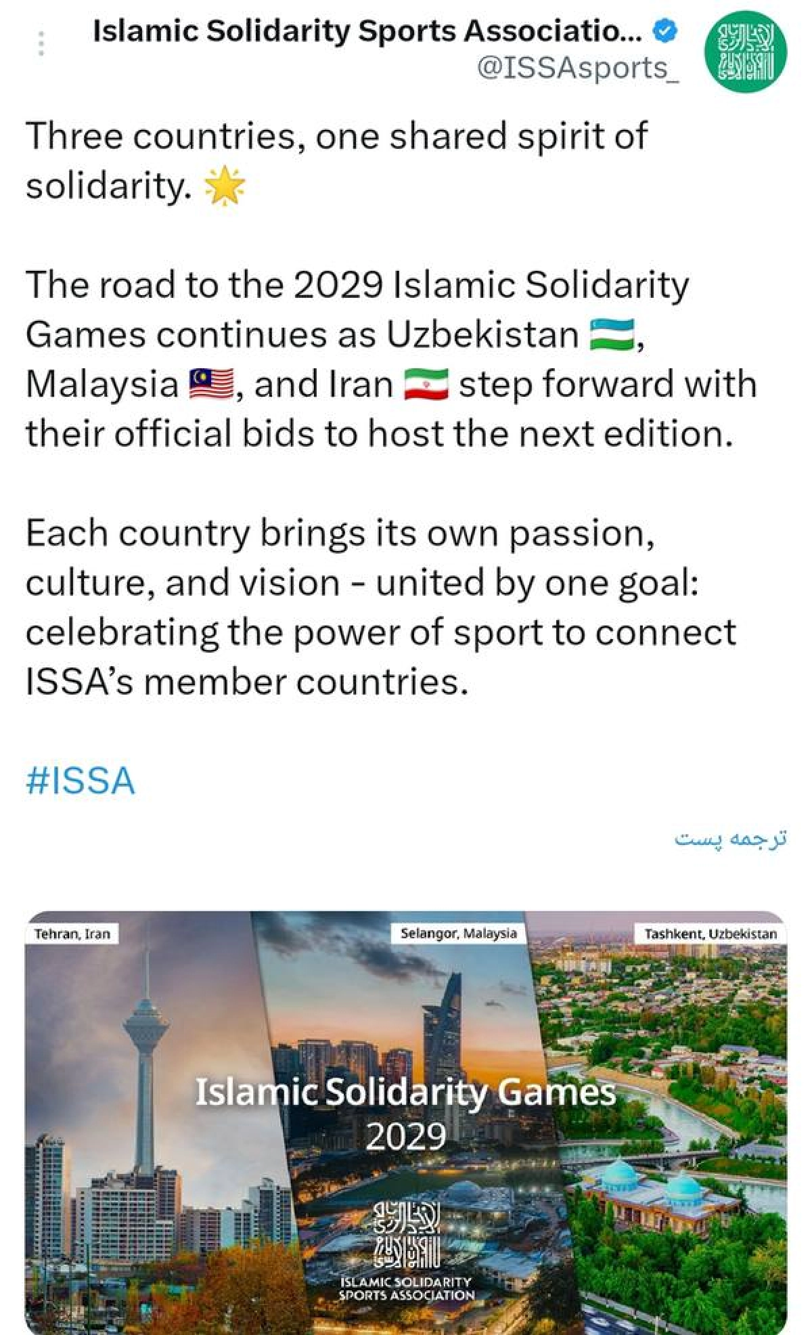Screen dimensions: 812x1335
Task: Click the glowing star emoji
Action: point(225,187)
